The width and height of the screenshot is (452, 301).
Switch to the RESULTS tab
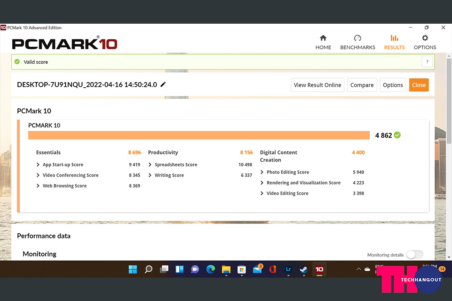pyautogui.click(x=394, y=43)
